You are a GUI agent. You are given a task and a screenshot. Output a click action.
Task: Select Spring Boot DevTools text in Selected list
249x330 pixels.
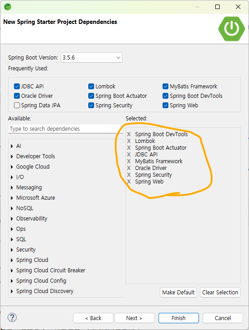161,134
